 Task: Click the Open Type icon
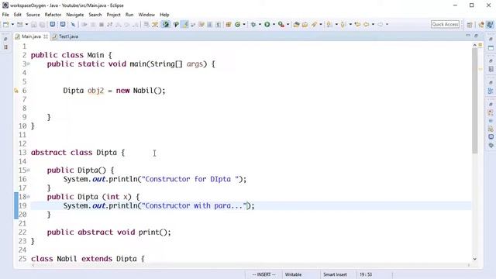click(x=296, y=24)
